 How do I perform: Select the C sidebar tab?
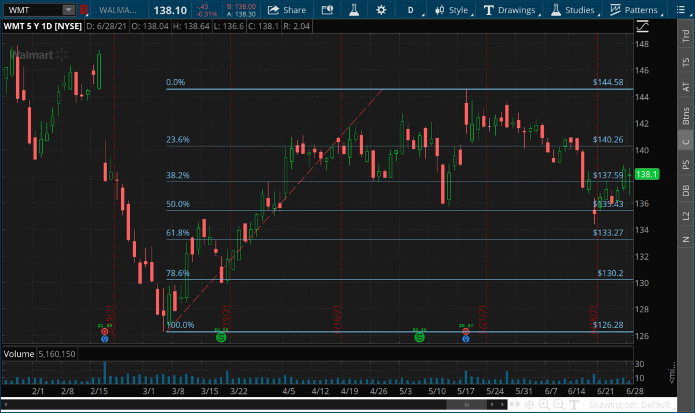[686, 142]
